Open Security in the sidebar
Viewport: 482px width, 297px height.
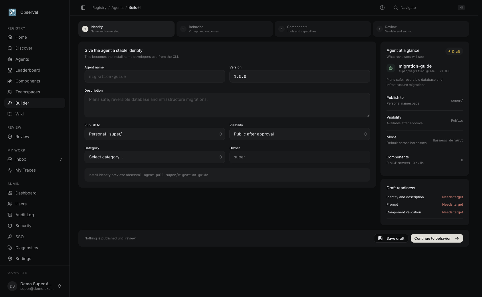(35, 226)
